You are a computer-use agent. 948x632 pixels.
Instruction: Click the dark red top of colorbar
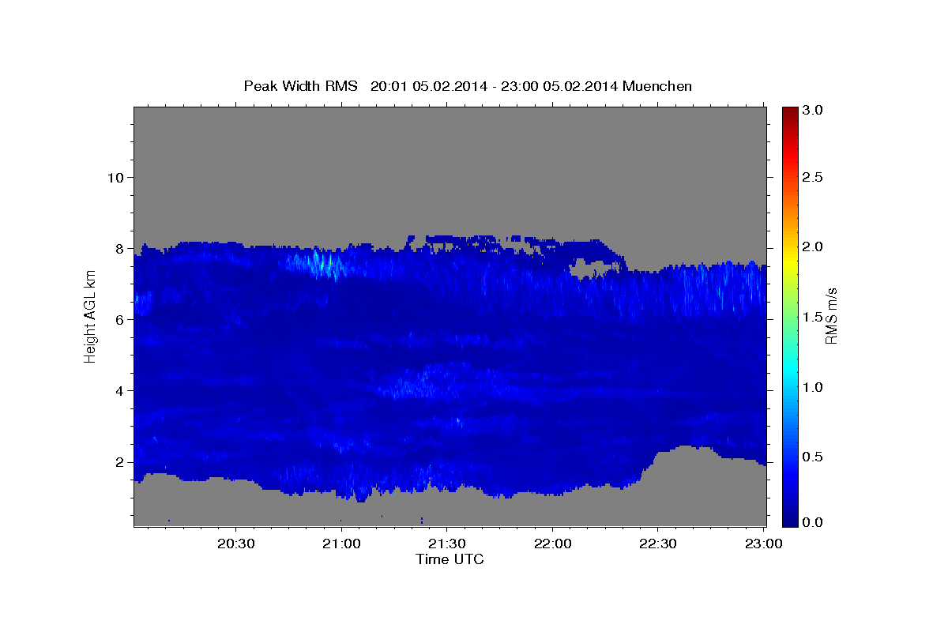(789, 115)
